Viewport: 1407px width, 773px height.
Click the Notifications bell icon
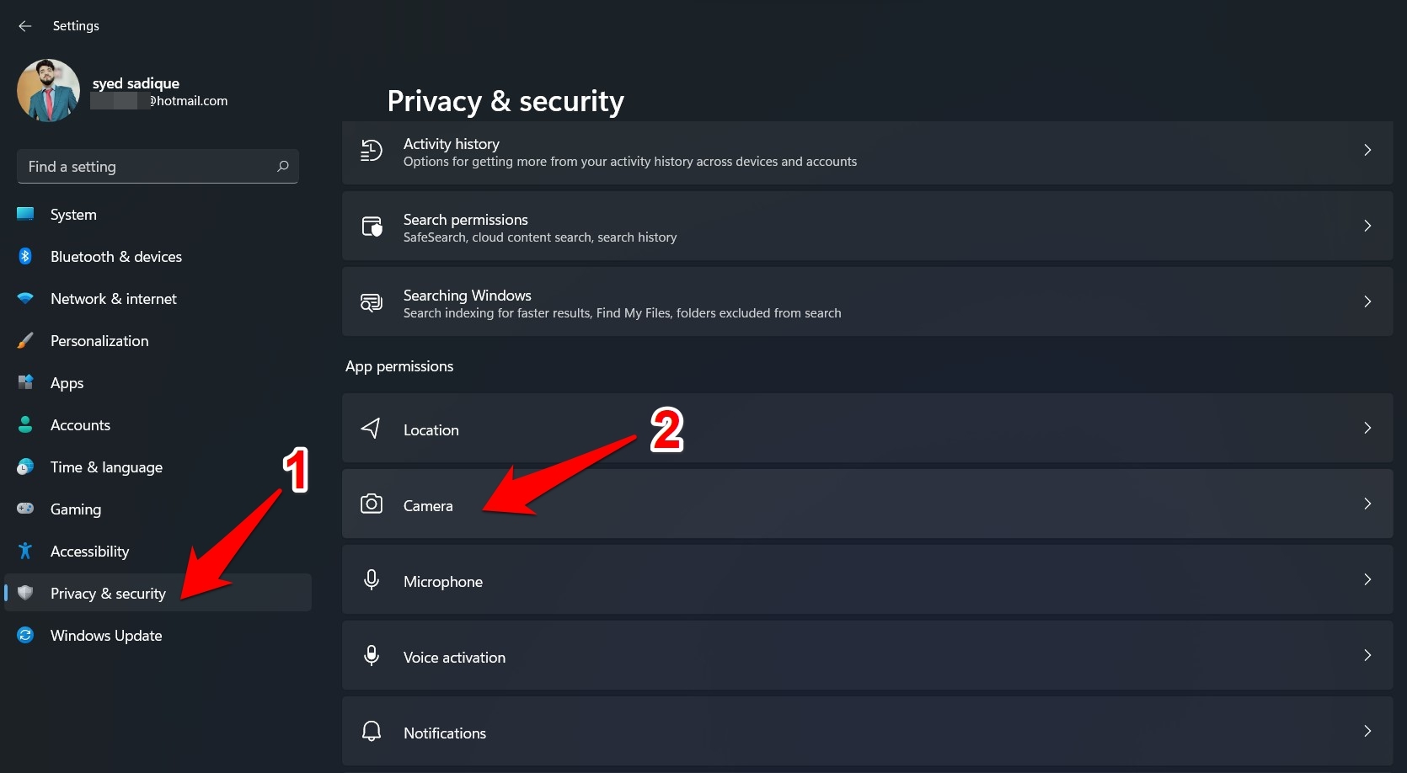[372, 731]
